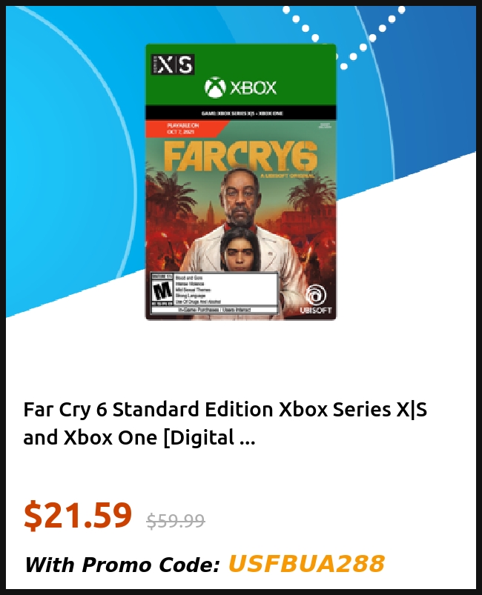Viewport: 482px width, 595px height.
Task: Click the Xbox sphere logo on cover
Action: pyautogui.click(x=214, y=87)
